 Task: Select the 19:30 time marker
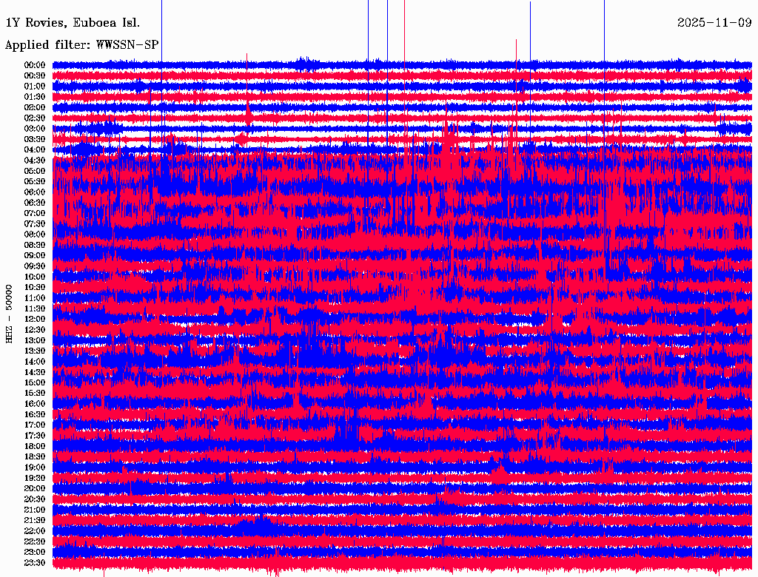[34, 478]
